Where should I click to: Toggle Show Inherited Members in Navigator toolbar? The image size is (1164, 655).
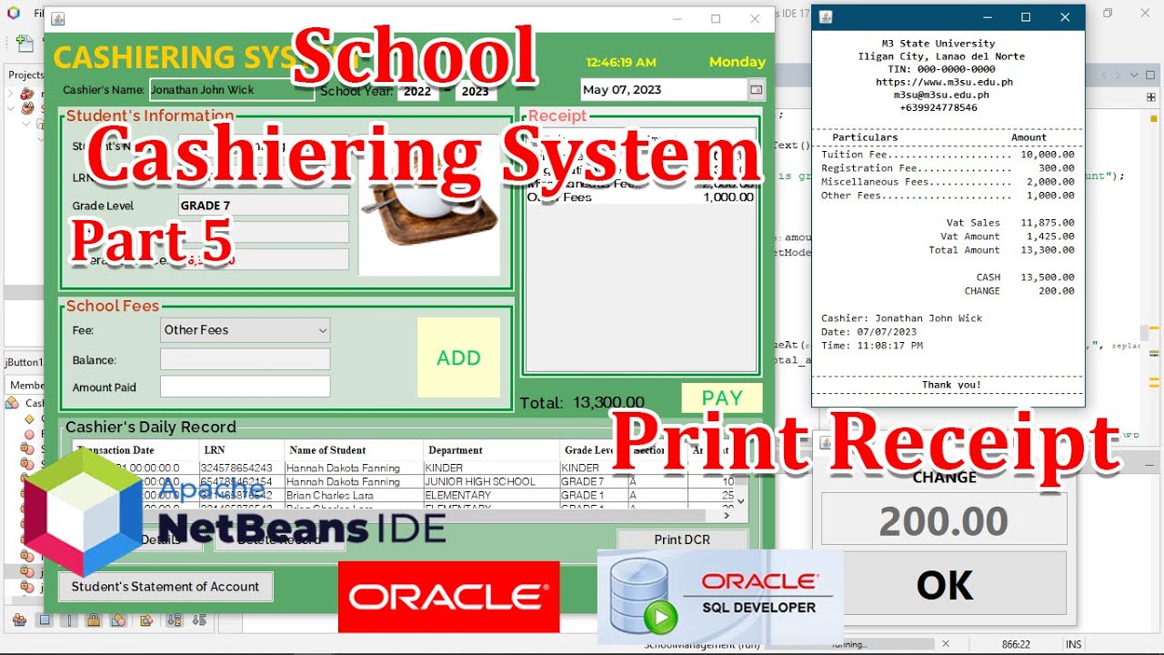pos(19,620)
